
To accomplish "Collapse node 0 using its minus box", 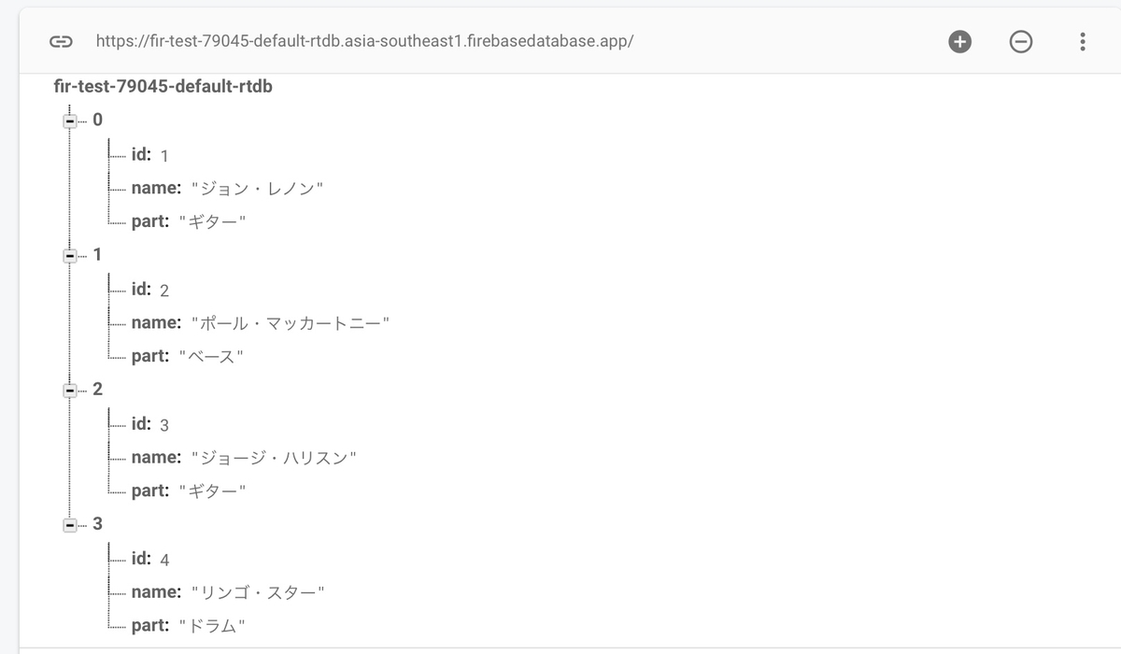I will pos(70,120).
